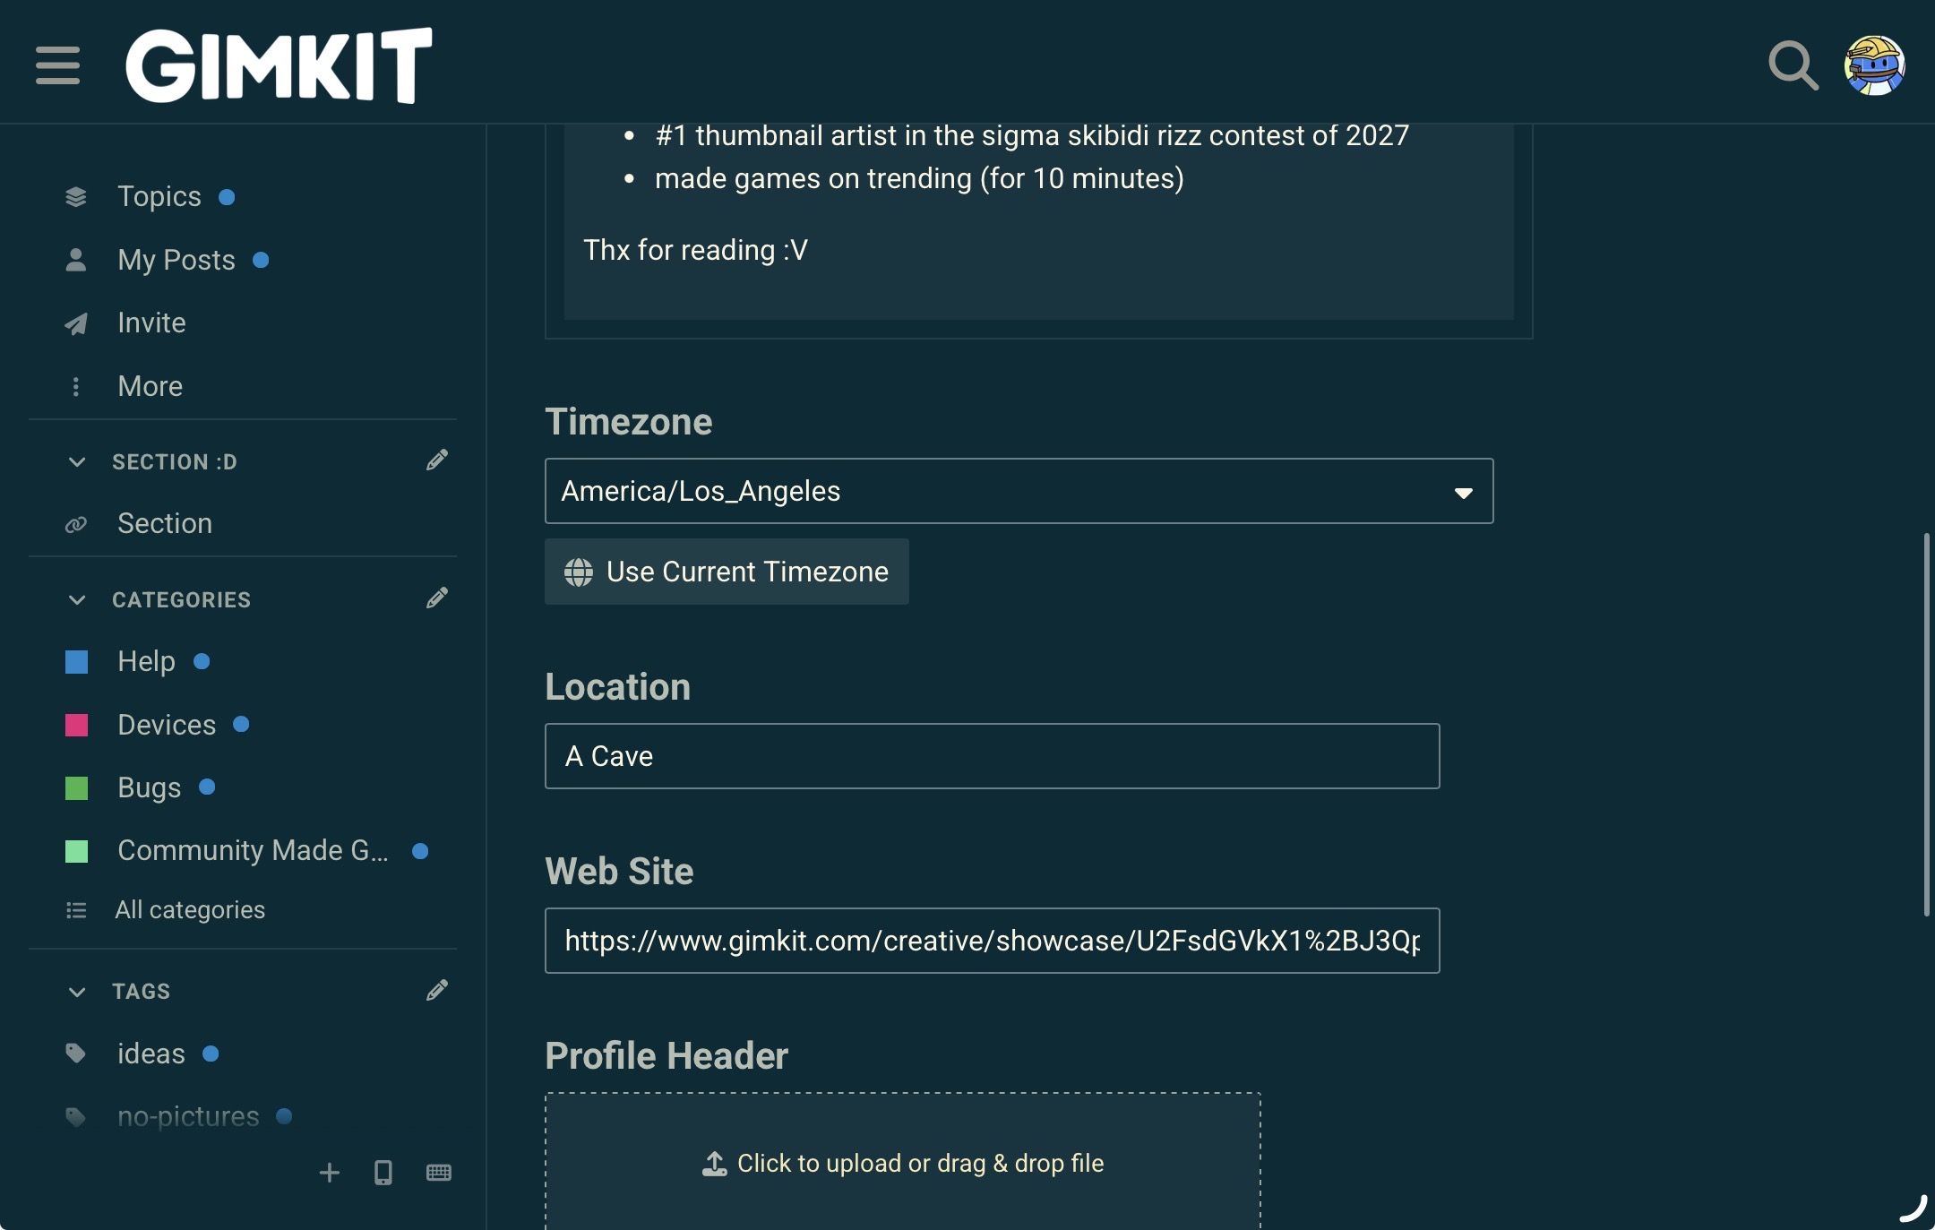Screen dimensions: 1935x1230
Task: Edit the CATEGORIES pencil icon
Action: click(x=437, y=598)
